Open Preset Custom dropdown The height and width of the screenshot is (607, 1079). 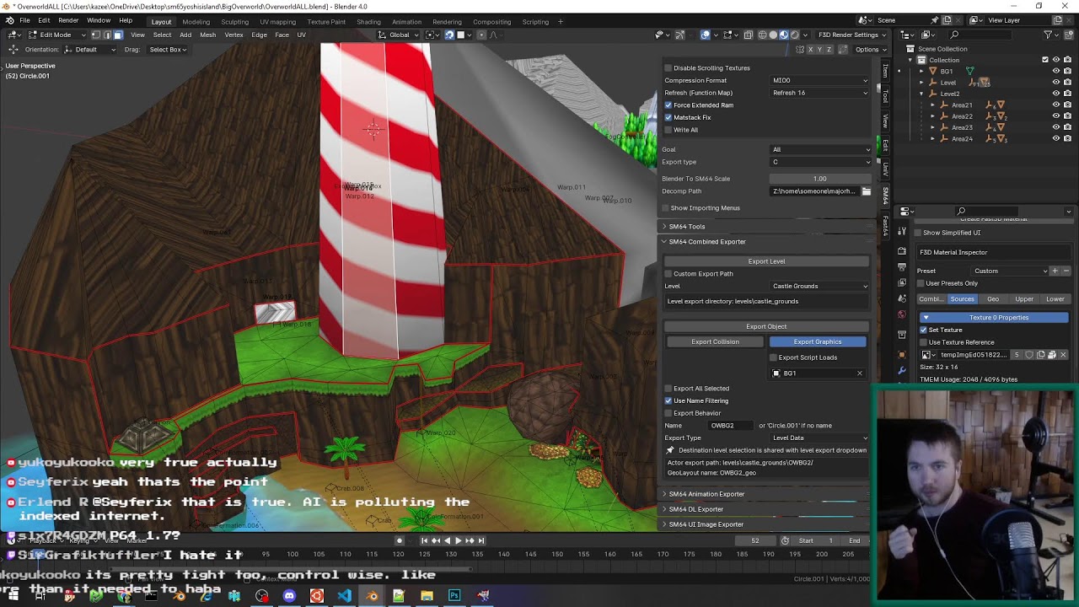coord(1009,271)
